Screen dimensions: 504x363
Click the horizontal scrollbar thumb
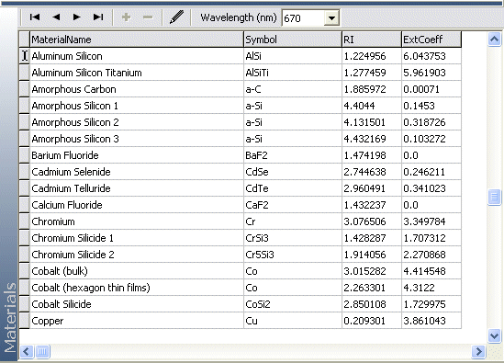coord(42,351)
